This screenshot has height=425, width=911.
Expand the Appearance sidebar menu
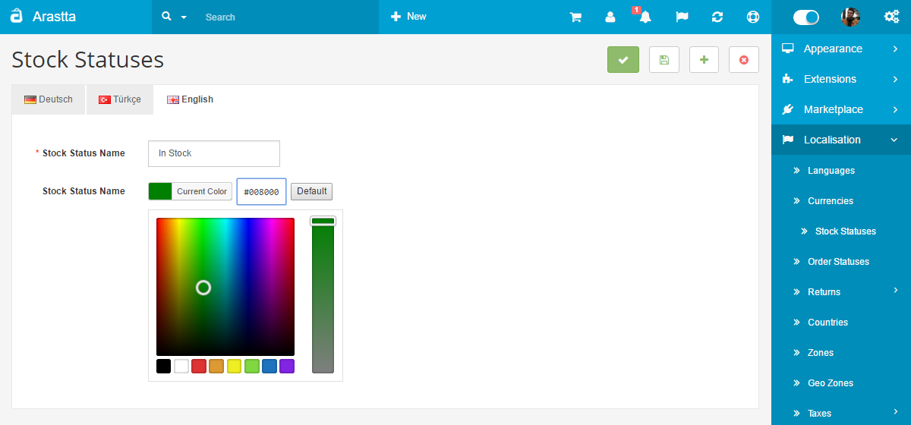tap(840, 49)
